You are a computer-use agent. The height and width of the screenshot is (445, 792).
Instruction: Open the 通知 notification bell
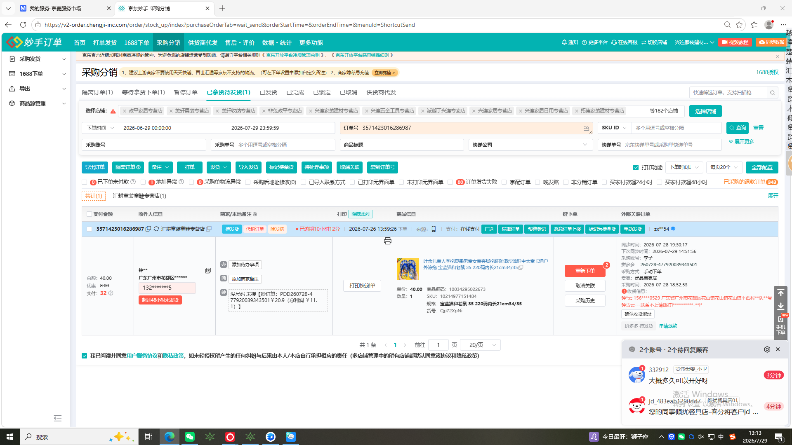pos(570,42)
